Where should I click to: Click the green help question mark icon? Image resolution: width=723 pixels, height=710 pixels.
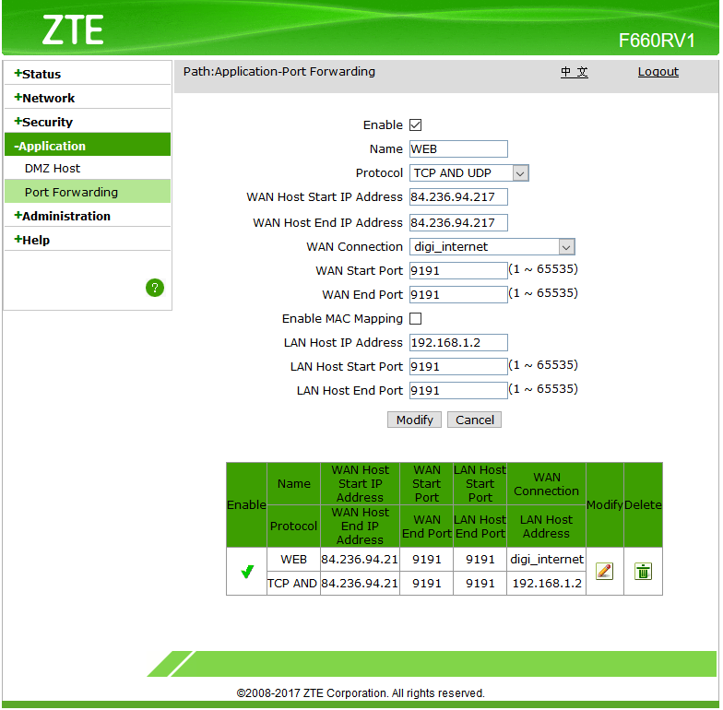(155, 288)
